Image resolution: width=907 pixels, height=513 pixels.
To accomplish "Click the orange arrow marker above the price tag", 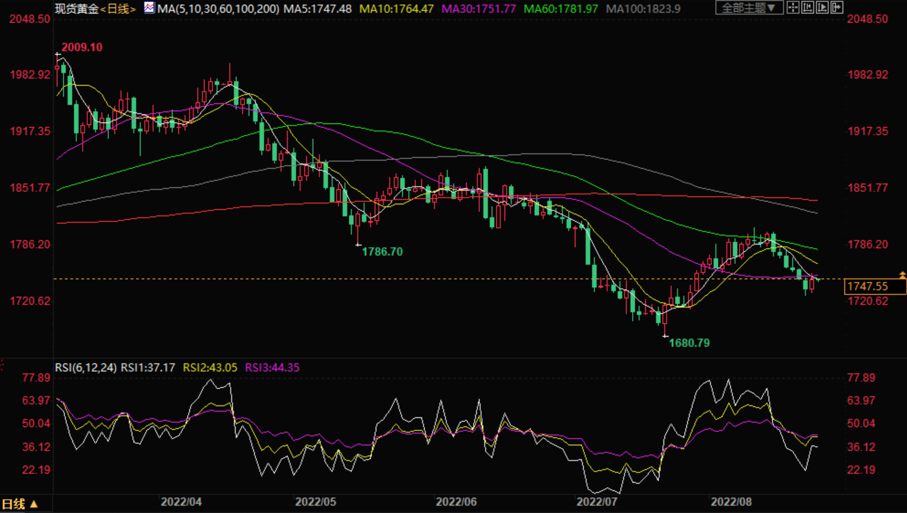I will tap(902, 275).
